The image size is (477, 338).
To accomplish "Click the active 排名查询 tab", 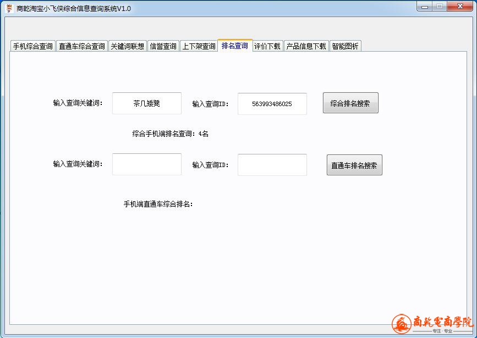I will pyautogui.click(x=235, y=46).
